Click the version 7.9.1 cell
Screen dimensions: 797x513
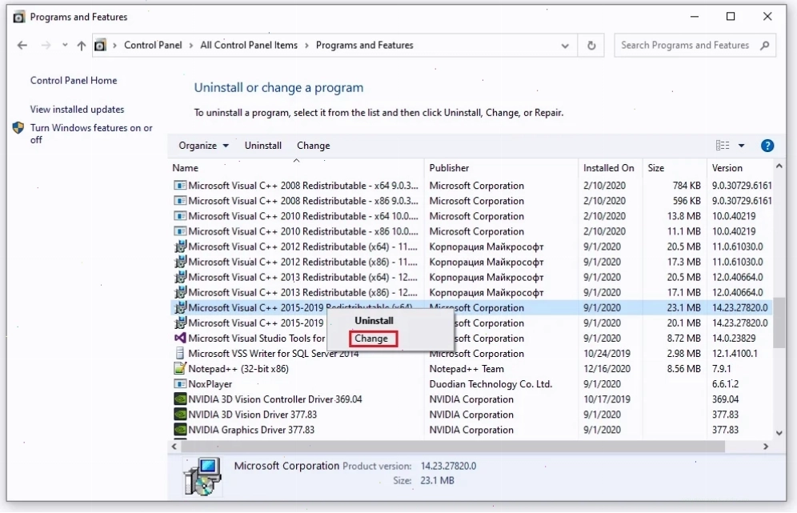(x=721, y=369)
